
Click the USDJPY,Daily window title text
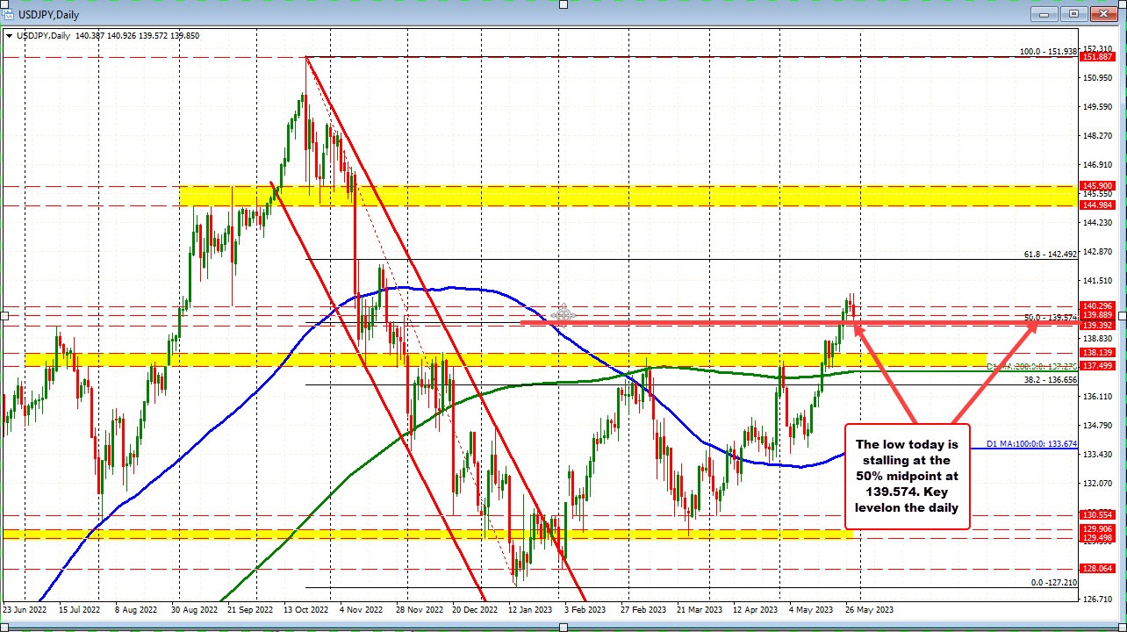pos(49,14)
